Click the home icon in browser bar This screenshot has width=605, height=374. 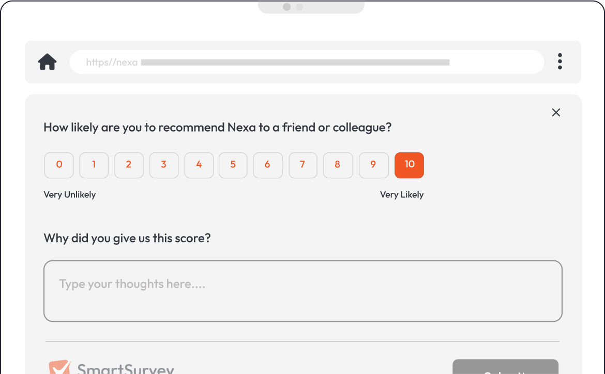pos(47,62)
